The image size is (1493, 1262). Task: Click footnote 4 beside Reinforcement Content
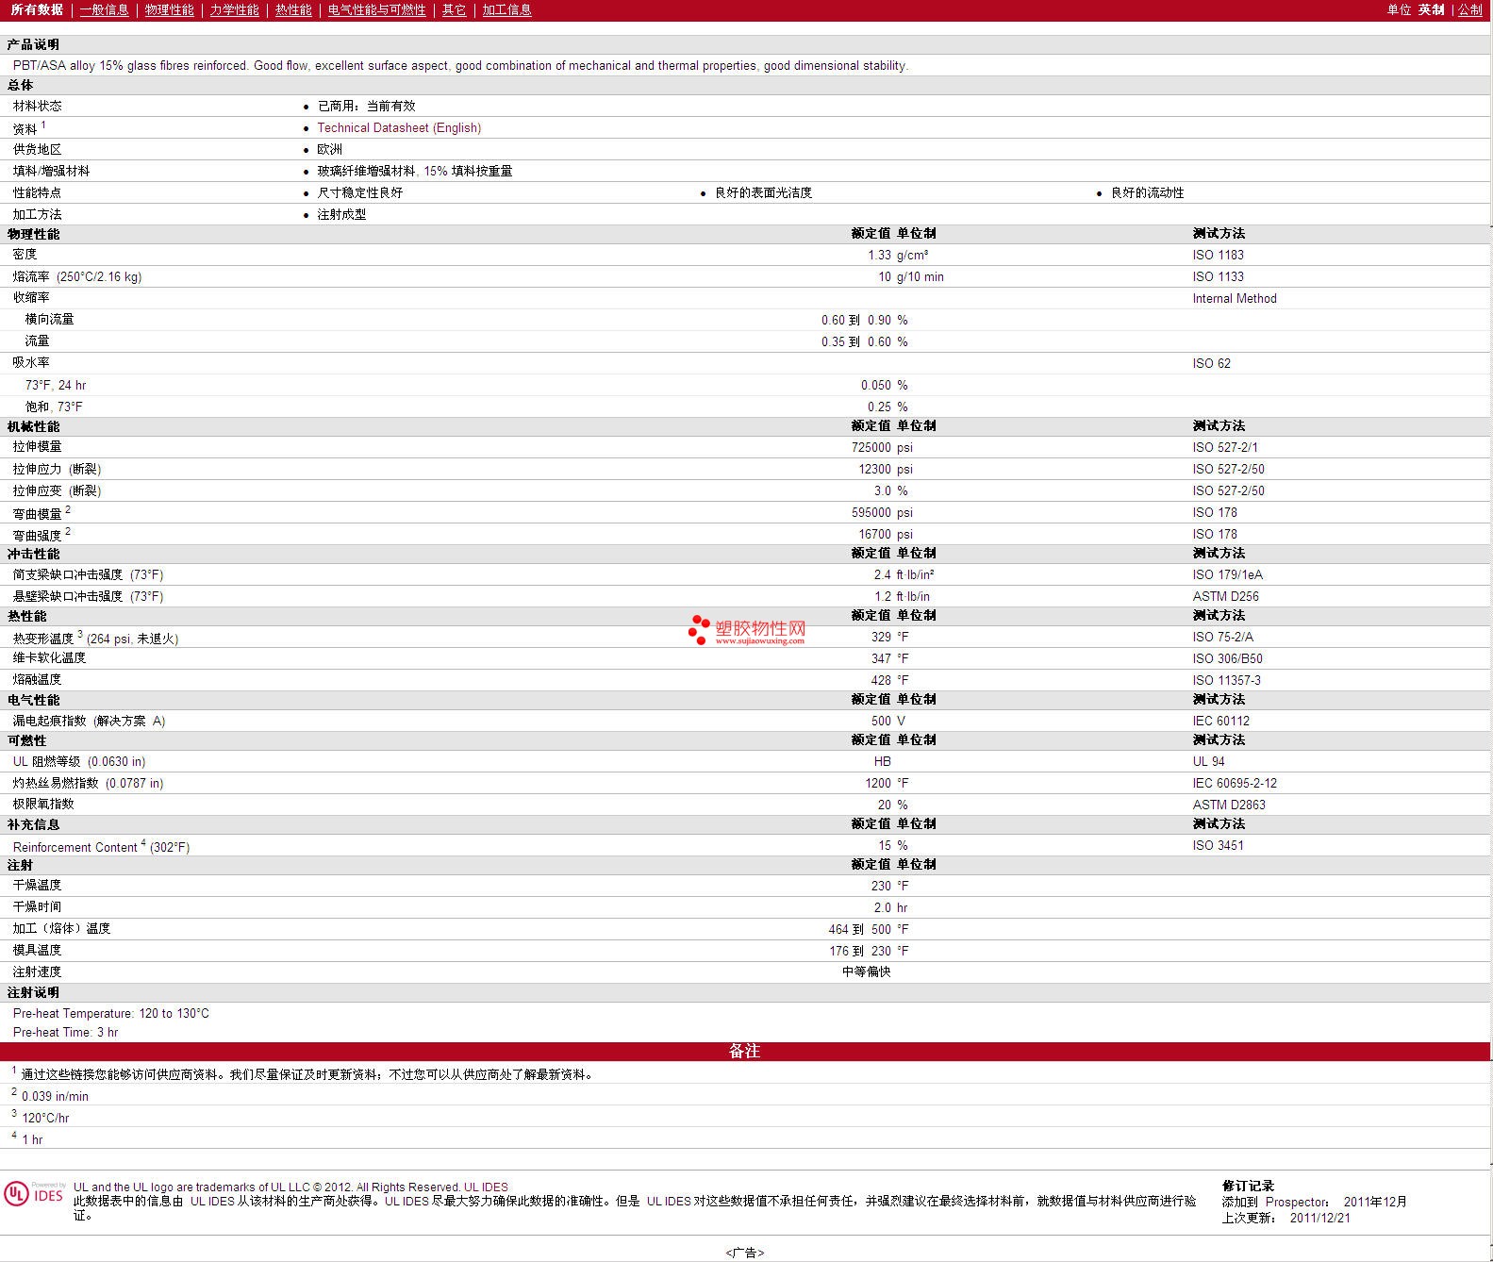pos(143,843)
